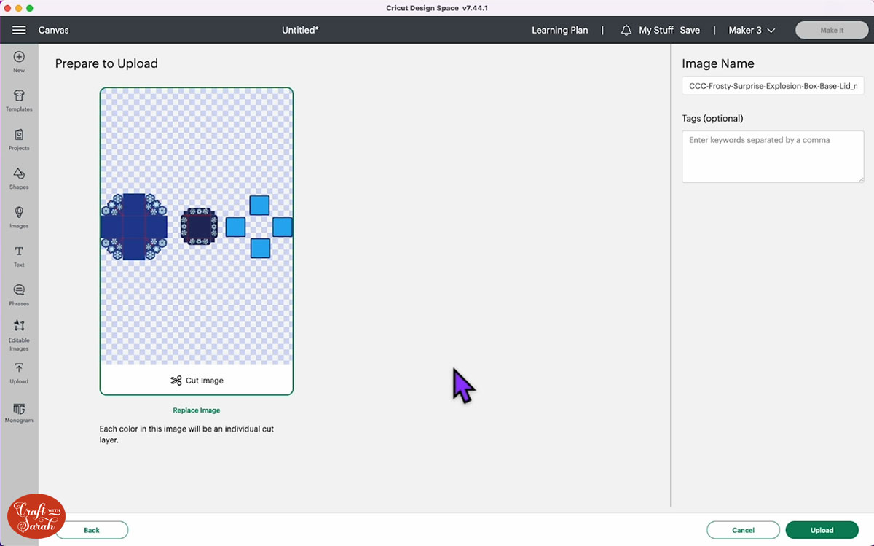Image resolution: width=874 pixels, height=546 pixels.
Task: Click the Prepare to Upload heading
Action: (106, 63)
